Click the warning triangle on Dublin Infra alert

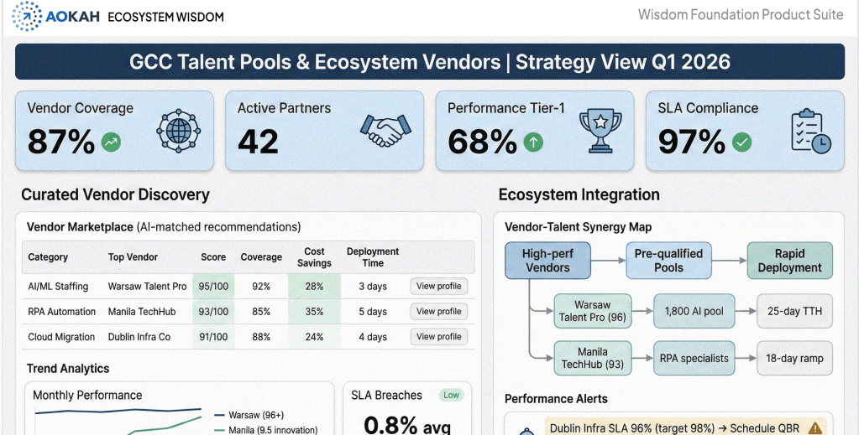point(814,427)
